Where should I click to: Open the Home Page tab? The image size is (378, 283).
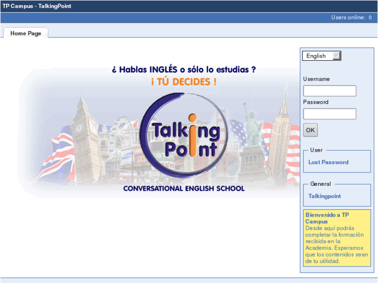(x=26, y=33)
